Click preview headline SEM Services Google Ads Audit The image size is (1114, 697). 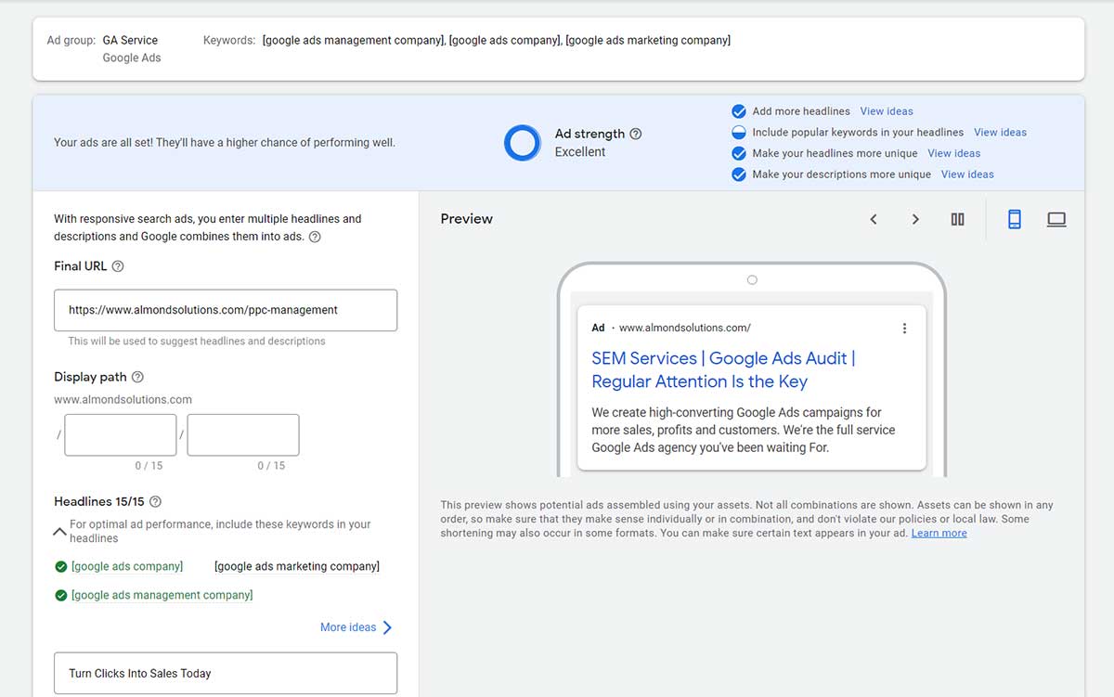[x=723, y=369]
